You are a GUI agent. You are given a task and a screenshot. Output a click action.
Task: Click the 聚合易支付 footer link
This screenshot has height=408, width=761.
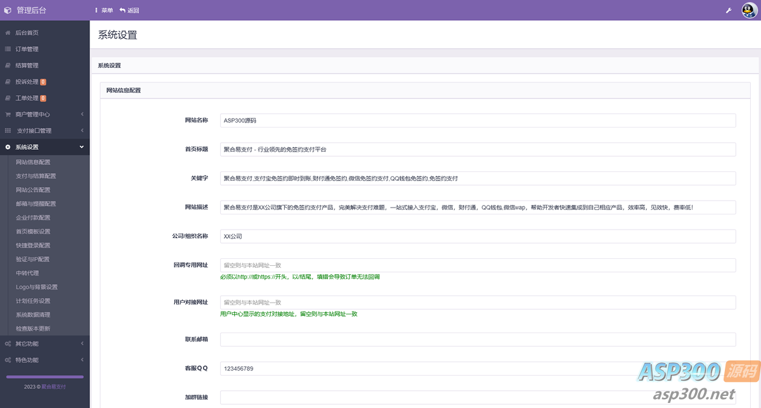(53, 386)
